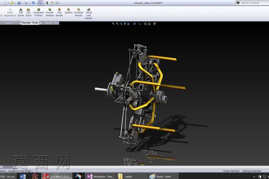The width and height of the screenshot is (269, 179).
Task: Open the dropdown arrow next to Save
Action: pos(22,3)
